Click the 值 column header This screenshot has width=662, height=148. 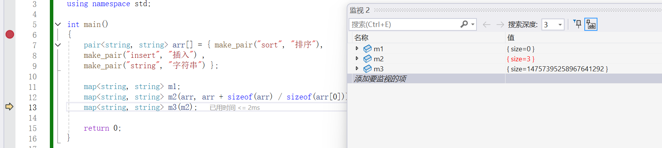[x=511, y=37]
